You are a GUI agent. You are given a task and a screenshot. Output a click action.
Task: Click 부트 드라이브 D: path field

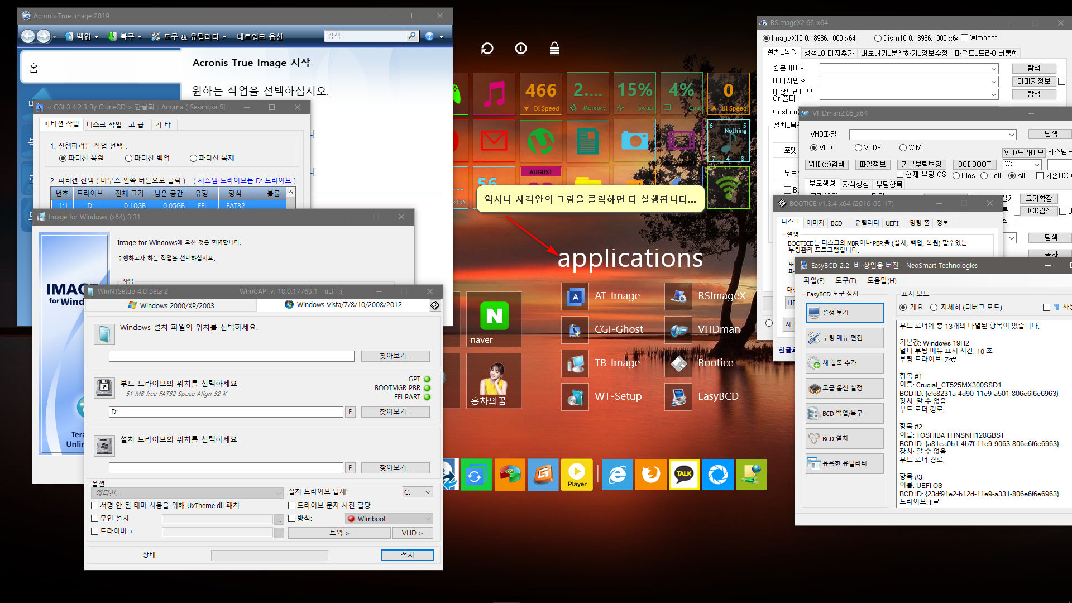(x=226, y=412)
